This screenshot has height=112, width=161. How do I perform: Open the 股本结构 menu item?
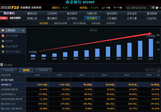pyautogui.click(x=112, y=14)
